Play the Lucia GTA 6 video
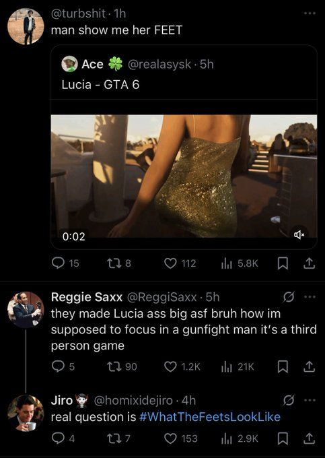 pos(184,176)
